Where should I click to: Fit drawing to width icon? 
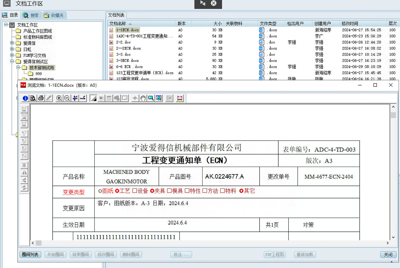(x=83, y=98)
